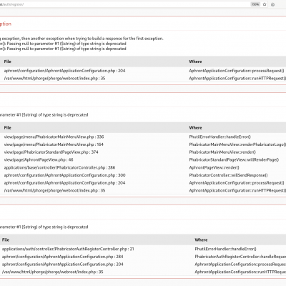Select 'view/page/menu/PhabricatorMainMenuView.php : 336' row
This screenshot has width=286, height=286.
54,137
